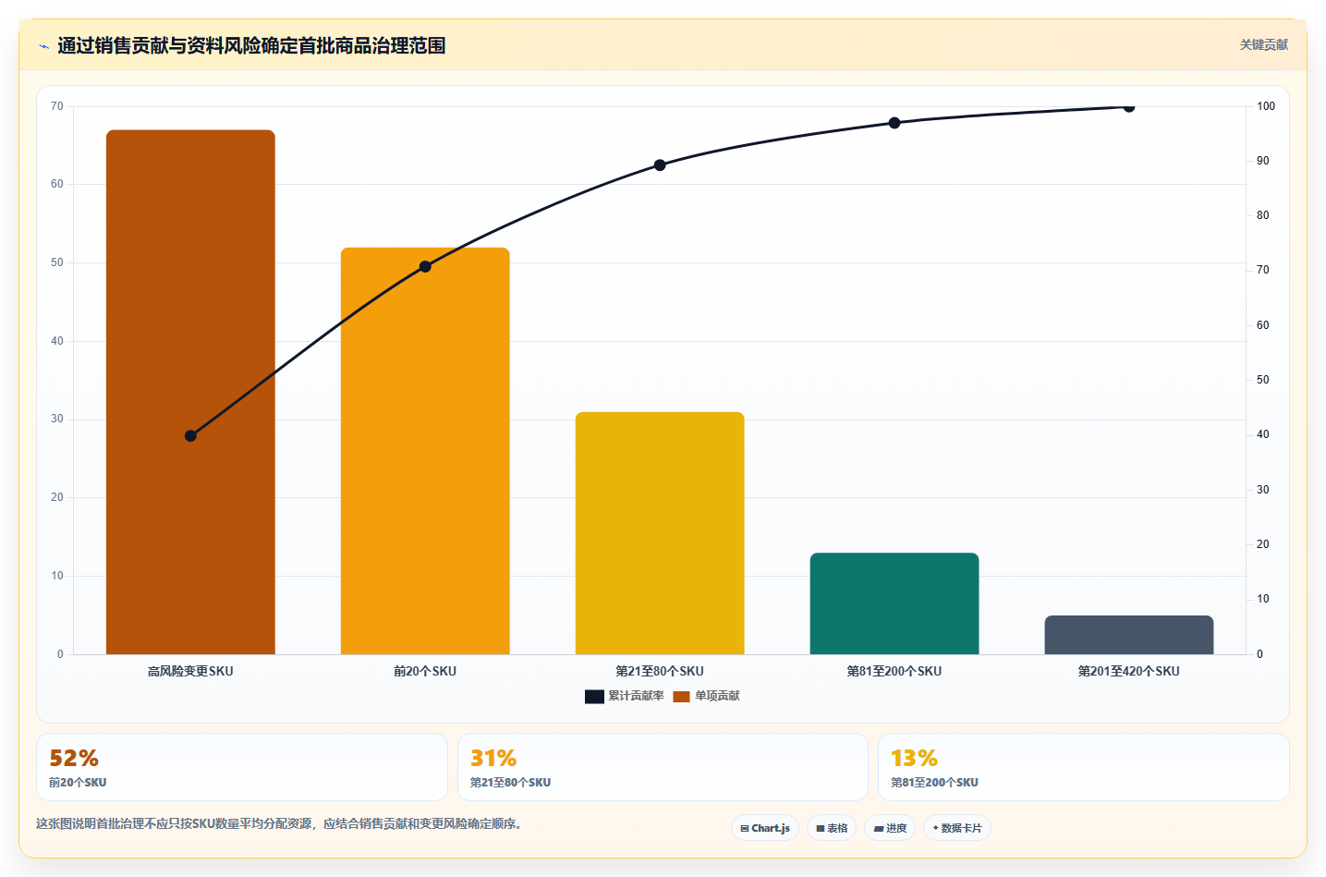Image resolution: width=1326 pixels, height=877 pixels.
Task: Click the 数据卡片 chip
Action: pyautogui.click(x=957, y=828)
